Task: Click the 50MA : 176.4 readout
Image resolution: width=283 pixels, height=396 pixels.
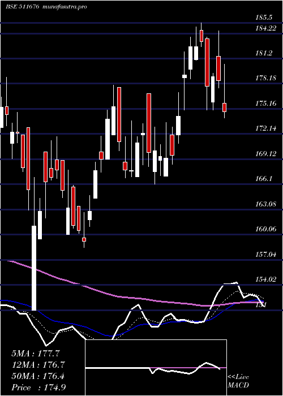Action: tap(38, 376)
